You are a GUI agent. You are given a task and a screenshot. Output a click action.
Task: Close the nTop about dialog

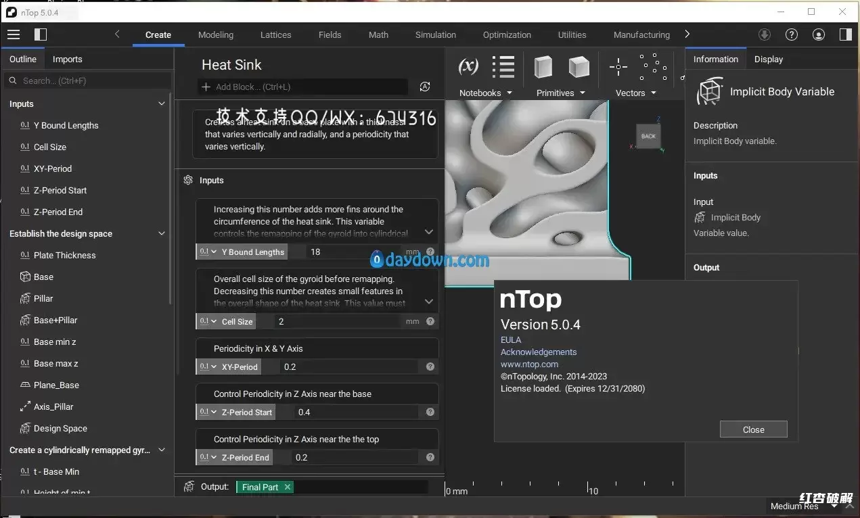click(753, 429)
